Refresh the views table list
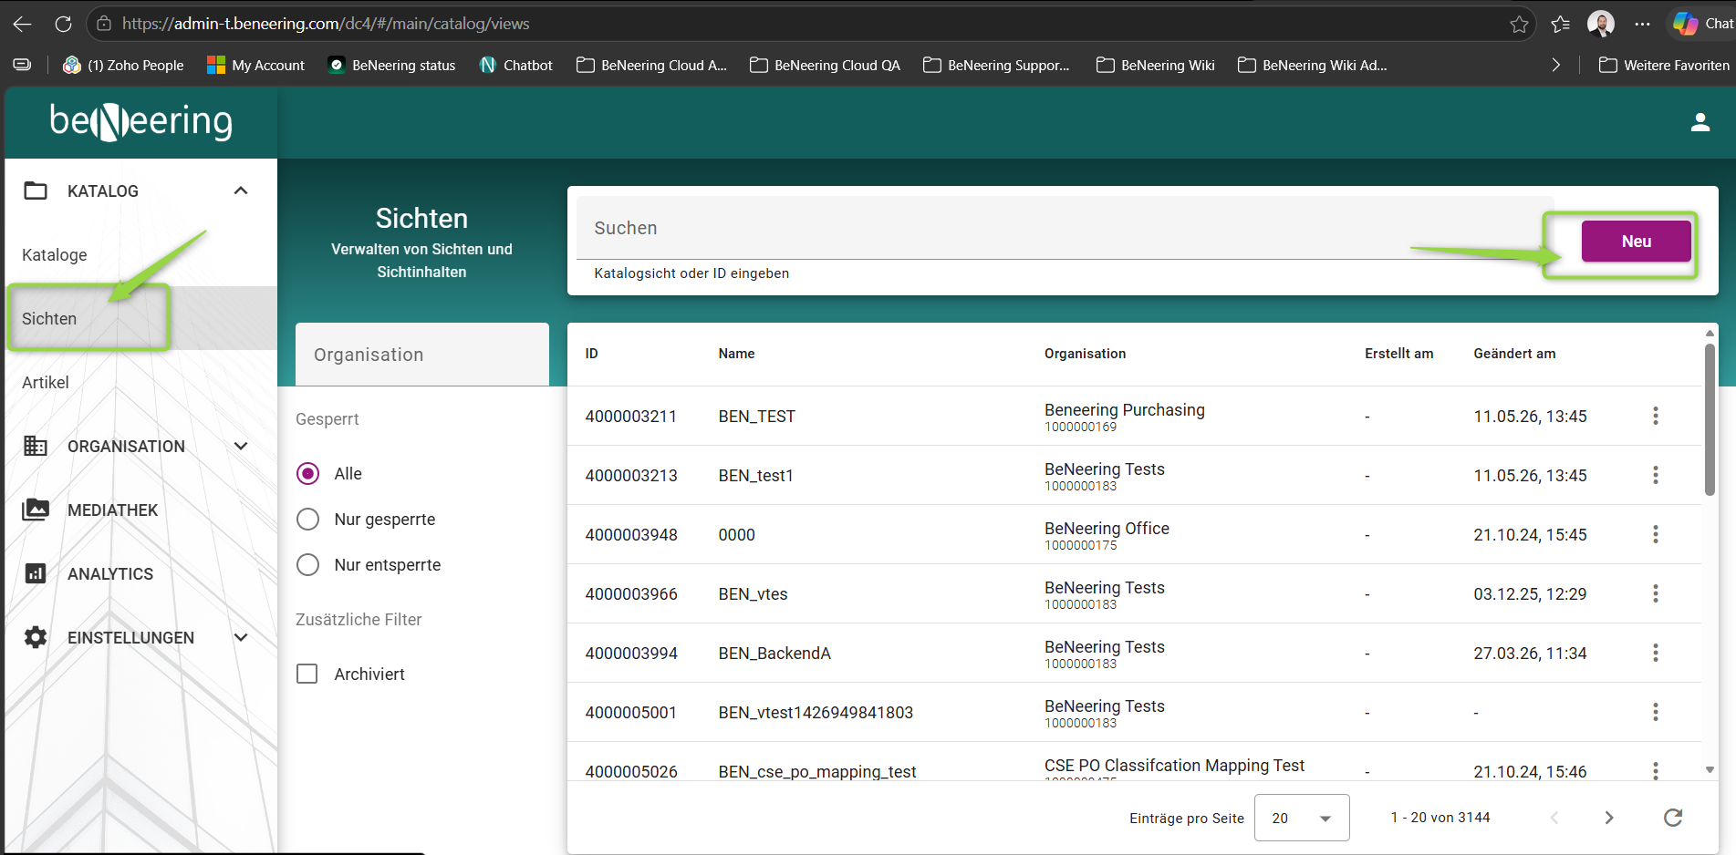Screen dimensions: 1736x855 pyautogui.click(x=1672, y=818)
